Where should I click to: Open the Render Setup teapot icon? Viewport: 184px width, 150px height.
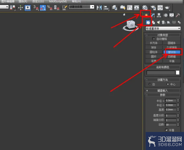pyautogui.click(x=153, y=8)
